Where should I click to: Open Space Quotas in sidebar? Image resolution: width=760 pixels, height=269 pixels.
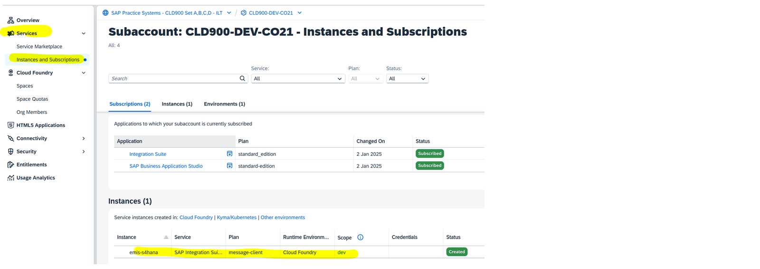click(x=32, y=99)
